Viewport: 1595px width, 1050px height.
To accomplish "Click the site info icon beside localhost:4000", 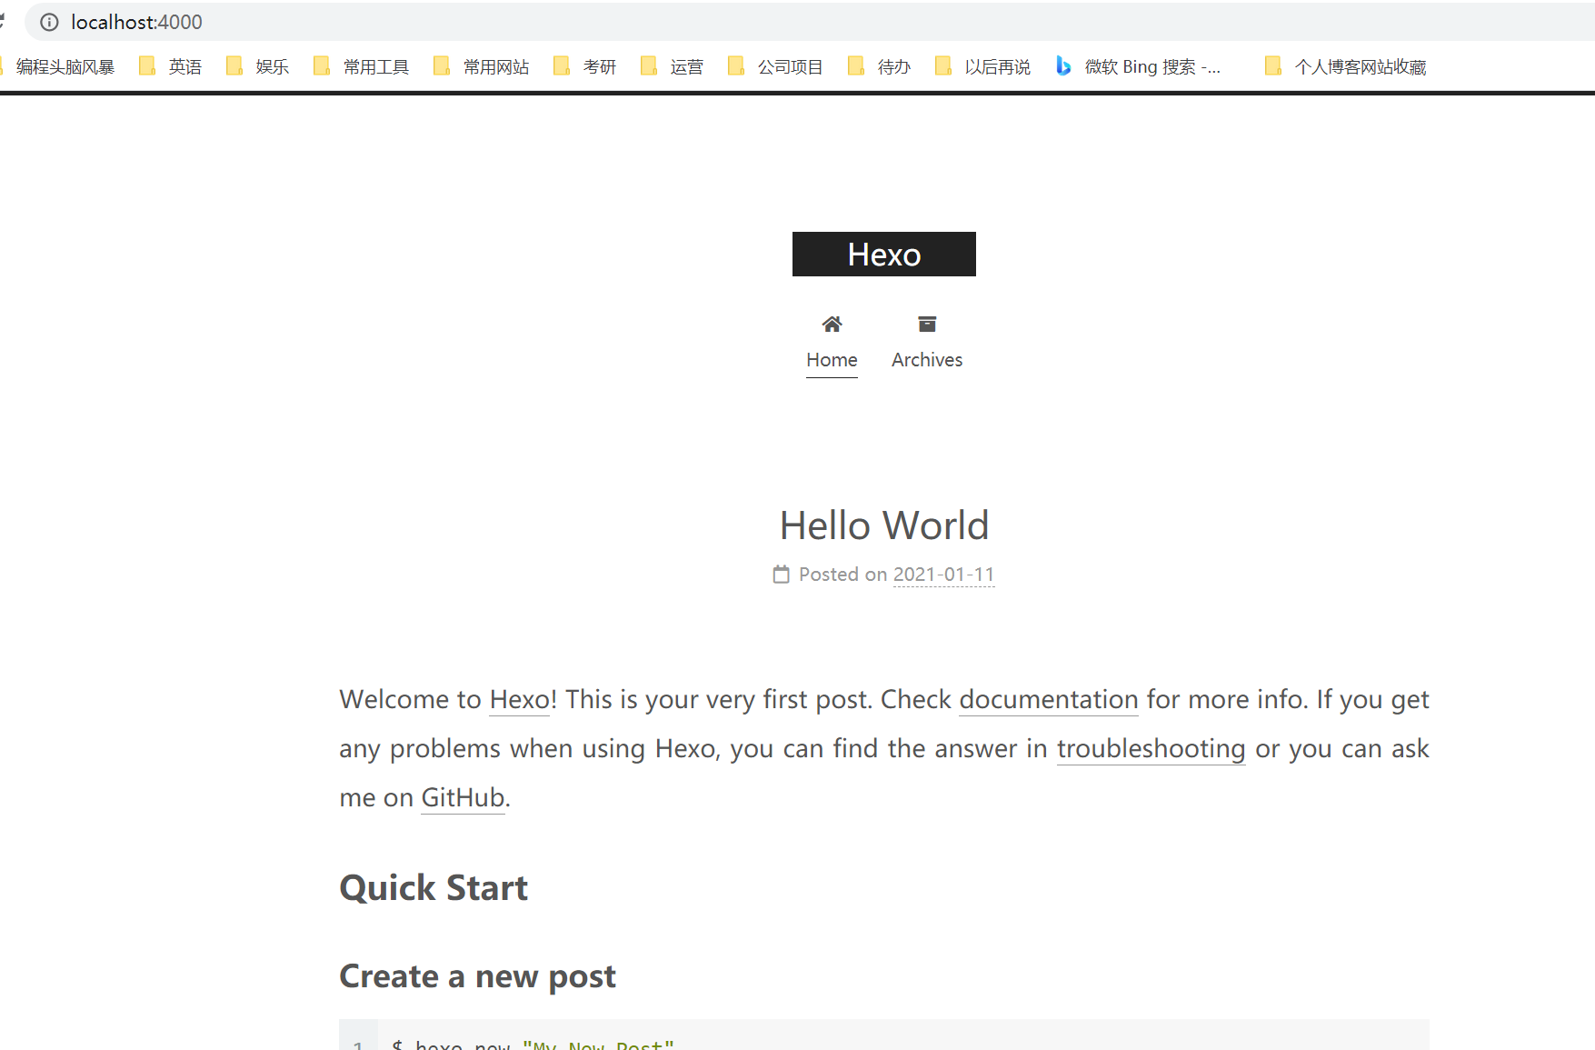I will coord(49,22).
